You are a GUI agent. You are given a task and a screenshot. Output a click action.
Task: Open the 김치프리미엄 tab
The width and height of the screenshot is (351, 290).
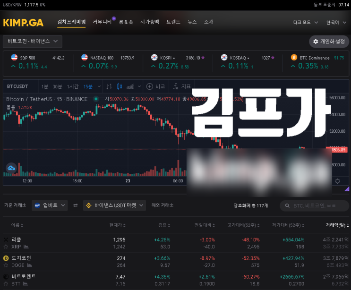(x=71, y=22)
